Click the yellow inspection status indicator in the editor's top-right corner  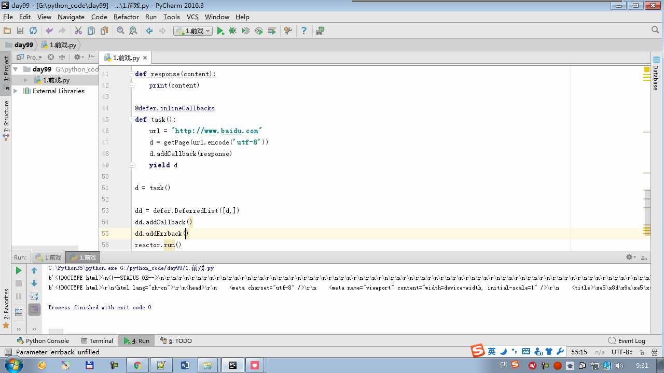pyautogui.click(x=647, y=69)
